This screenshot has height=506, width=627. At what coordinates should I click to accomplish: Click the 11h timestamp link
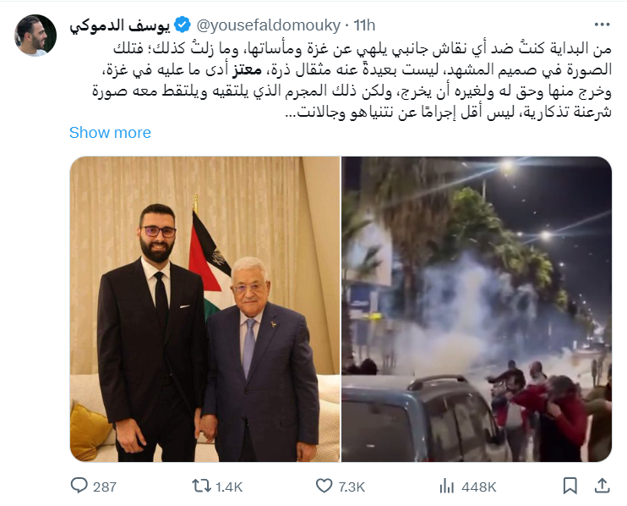pyautogui.click(x=364, y=25)
